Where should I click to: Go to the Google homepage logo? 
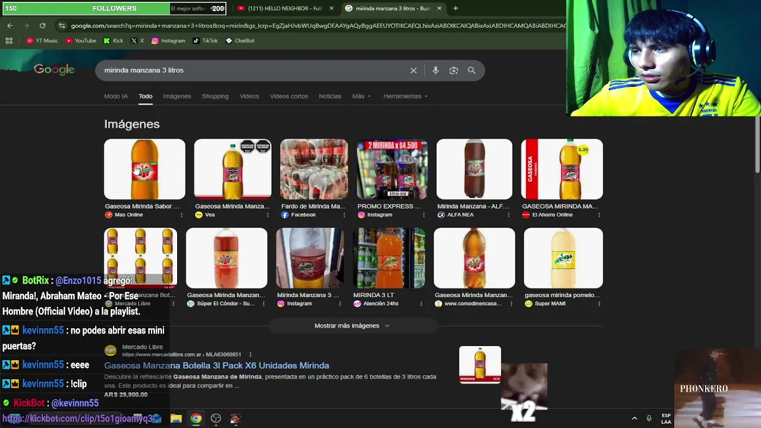coord(54,70)
